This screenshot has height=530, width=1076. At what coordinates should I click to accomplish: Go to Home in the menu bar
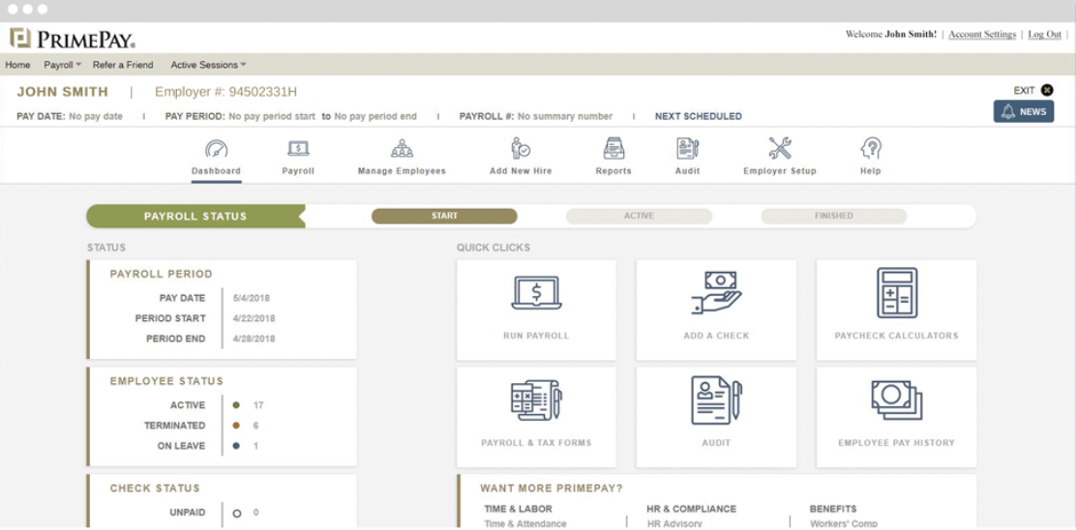[x=17, y=65]
